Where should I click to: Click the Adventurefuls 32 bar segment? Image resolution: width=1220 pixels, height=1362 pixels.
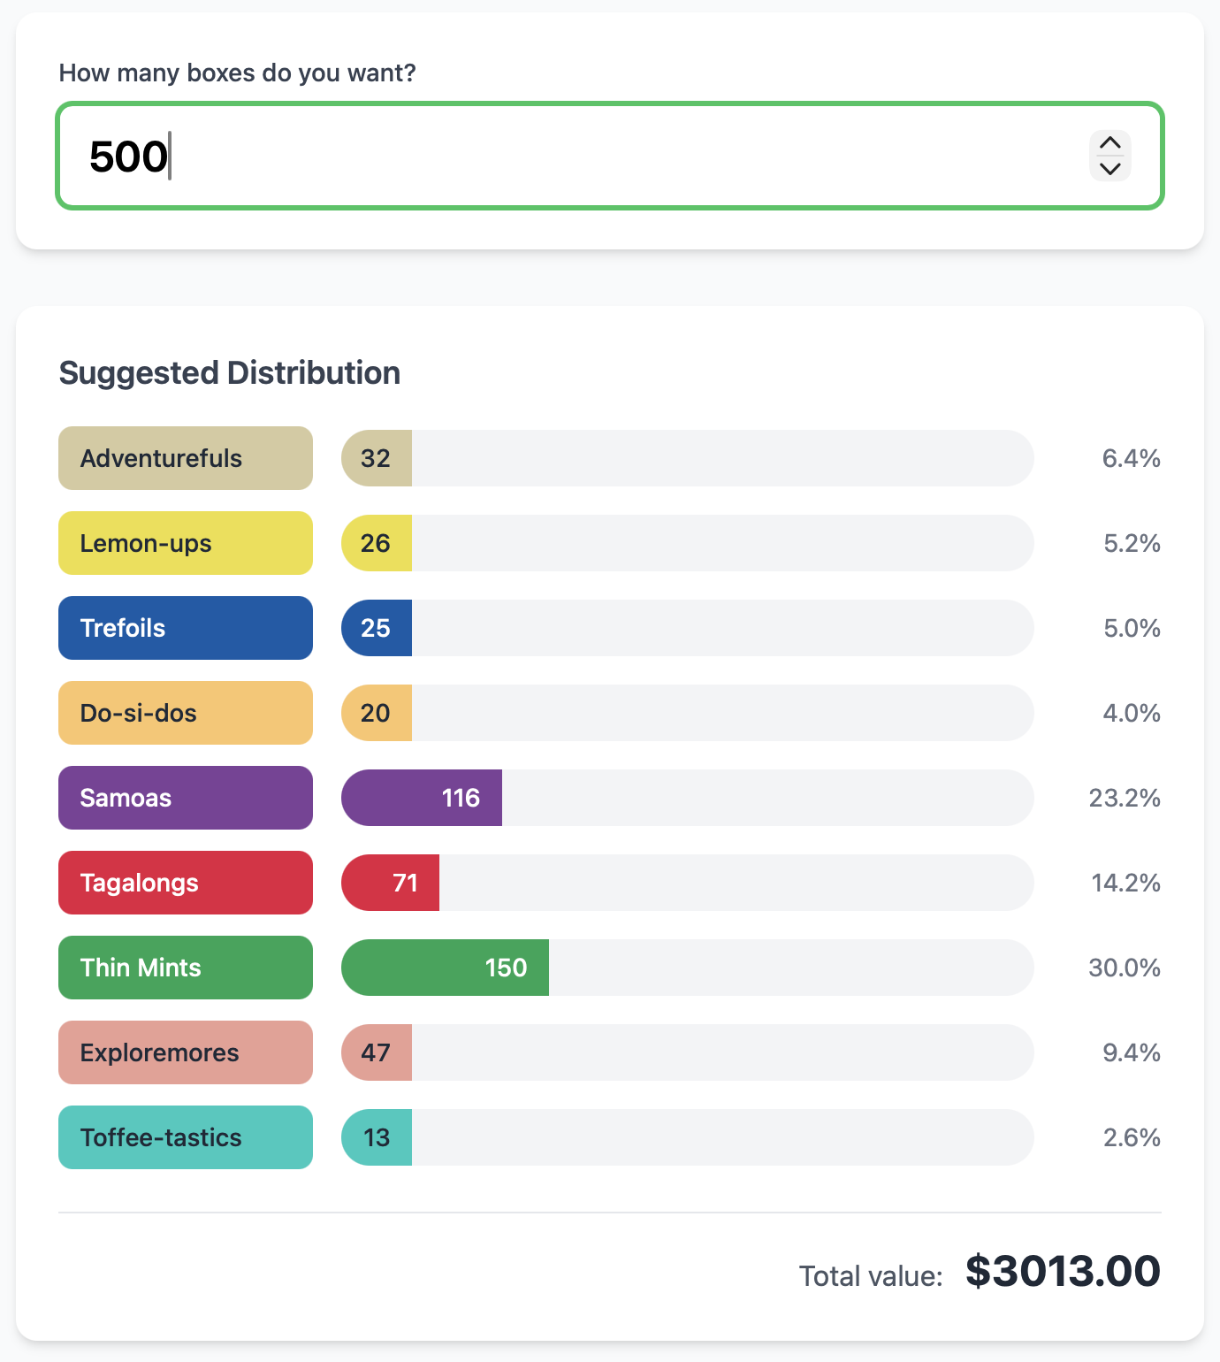point(377,458)
